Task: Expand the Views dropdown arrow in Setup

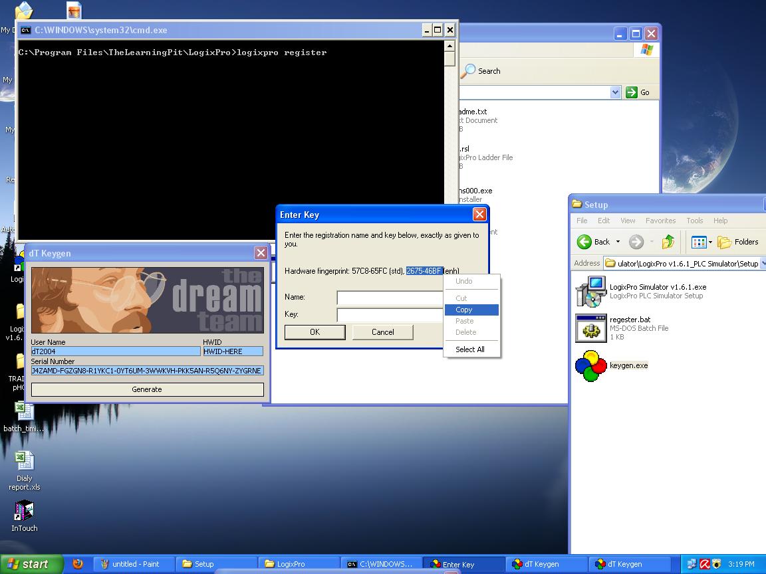Action: click(710, 242)
